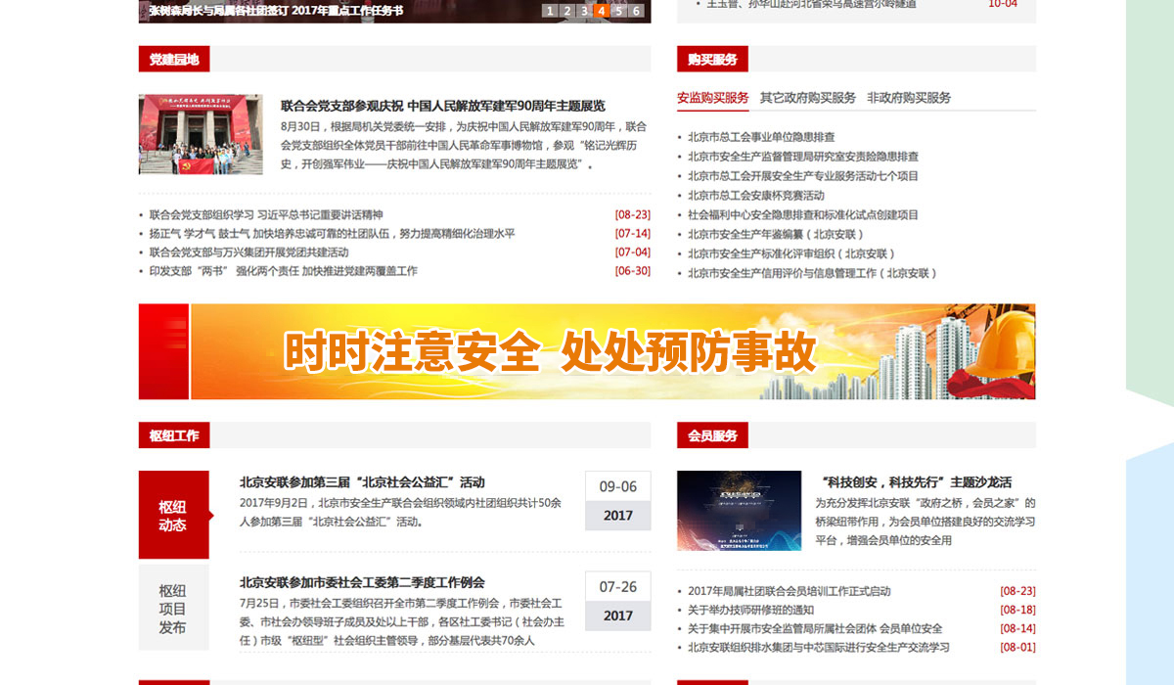1174x685 pixels.
Task: Click the safety slogan banner 时时注意安全
Action: pyautogui.click(x=587, y=351)
